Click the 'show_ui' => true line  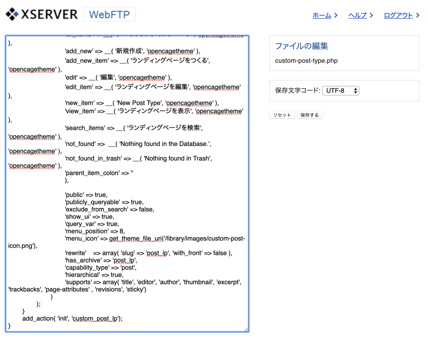[x=89, y=217]
